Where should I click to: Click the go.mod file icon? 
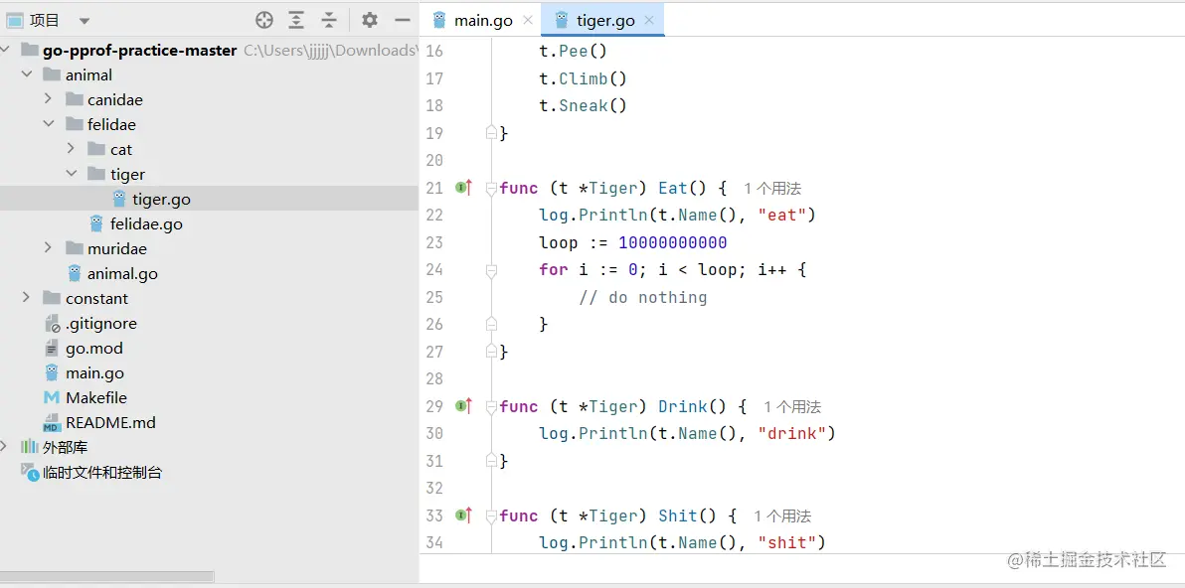click(x=52, y=348)
